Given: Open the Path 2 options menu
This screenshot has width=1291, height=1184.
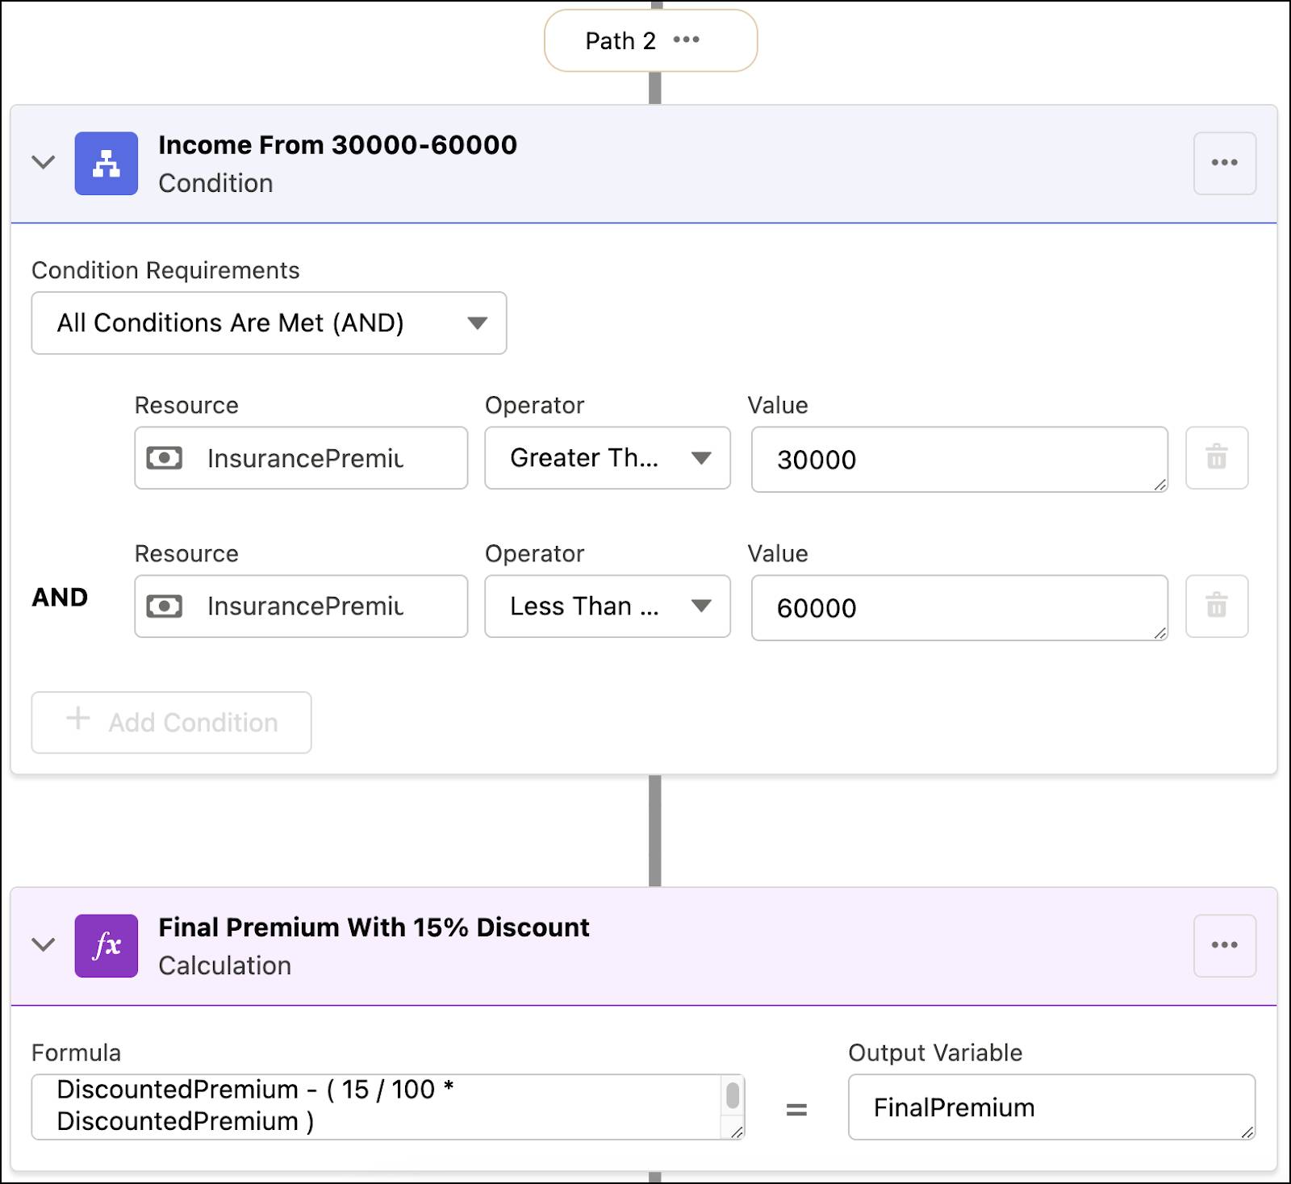Looking at the screenshot, I should pos(687,40).
